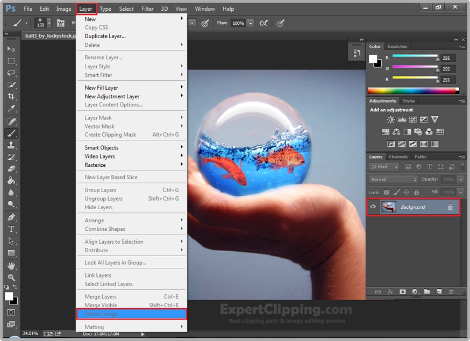470x341 pixels.
Task: Click Duplicate Layer in the Layer menu
Action: [x=105, y=36]
